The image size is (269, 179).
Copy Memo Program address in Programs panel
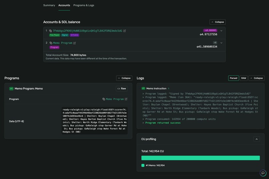[103, 99]
